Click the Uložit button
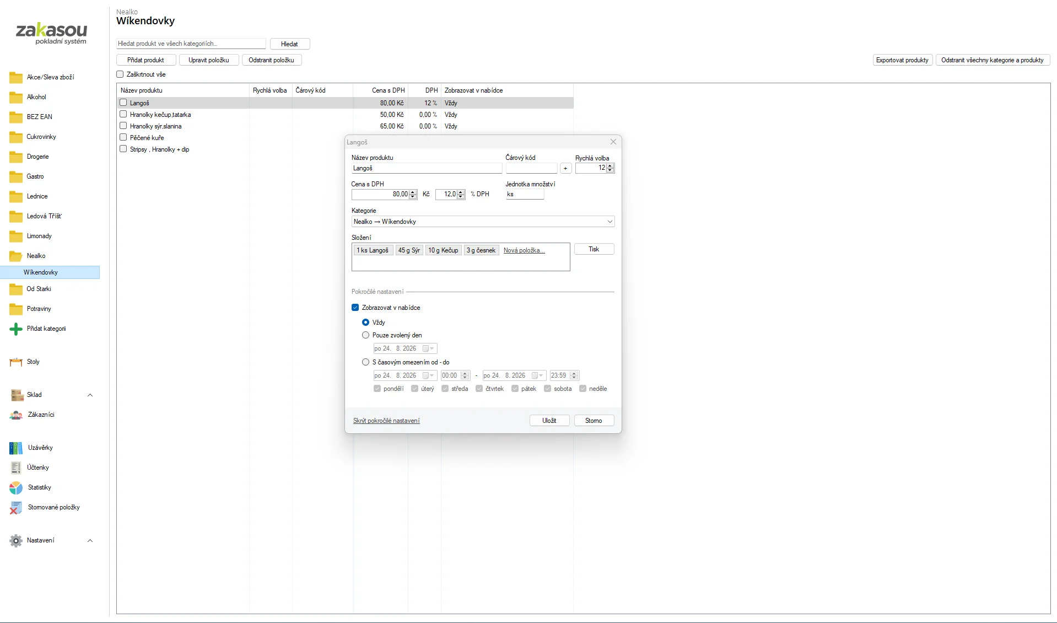This screenshot has width=1057, height=623. [x=549, y=421]
